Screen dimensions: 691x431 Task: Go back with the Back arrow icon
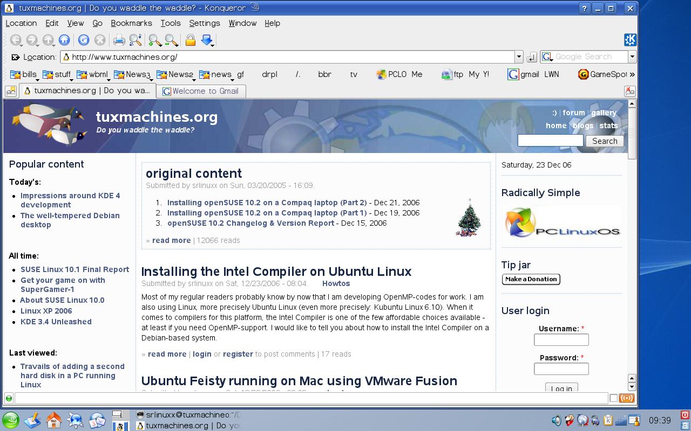tap(16, 40)
